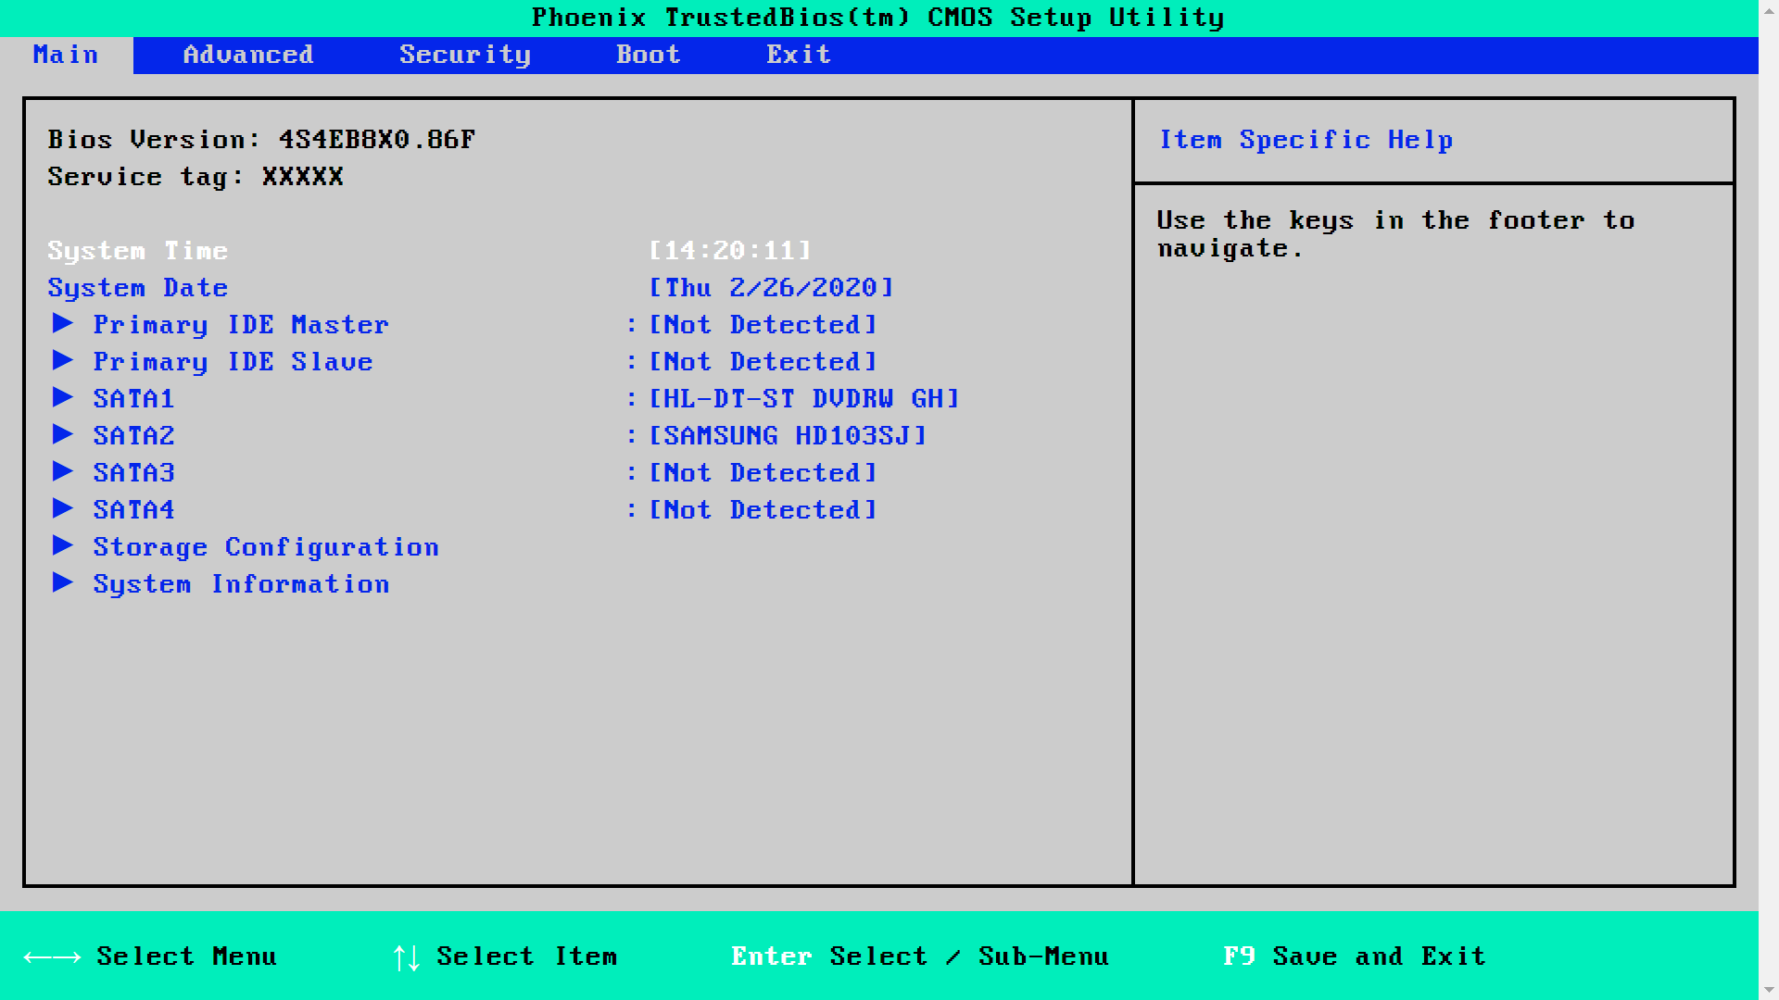The image size is (1779, 1000).
Task: Expand the Storage Configuration arrow
Action: click(x=63, y=545)
